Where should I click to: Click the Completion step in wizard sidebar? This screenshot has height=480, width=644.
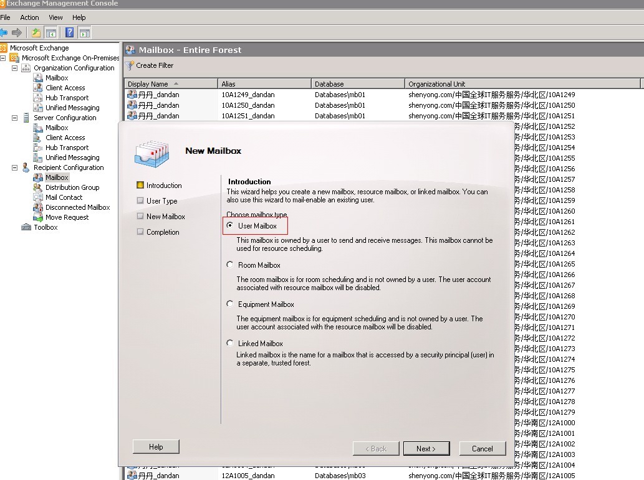[163, 232]
